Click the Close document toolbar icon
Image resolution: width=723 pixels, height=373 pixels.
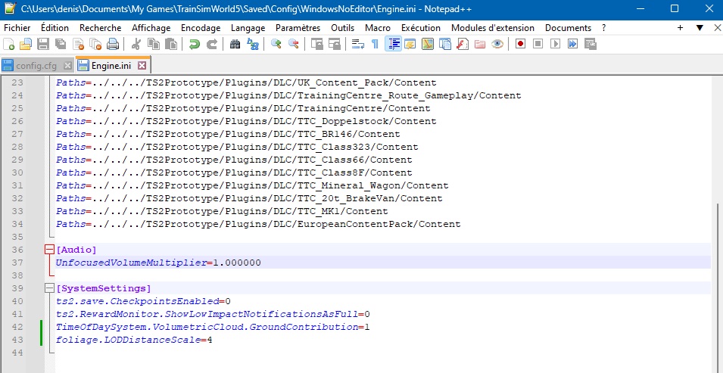tap(78, 45)
